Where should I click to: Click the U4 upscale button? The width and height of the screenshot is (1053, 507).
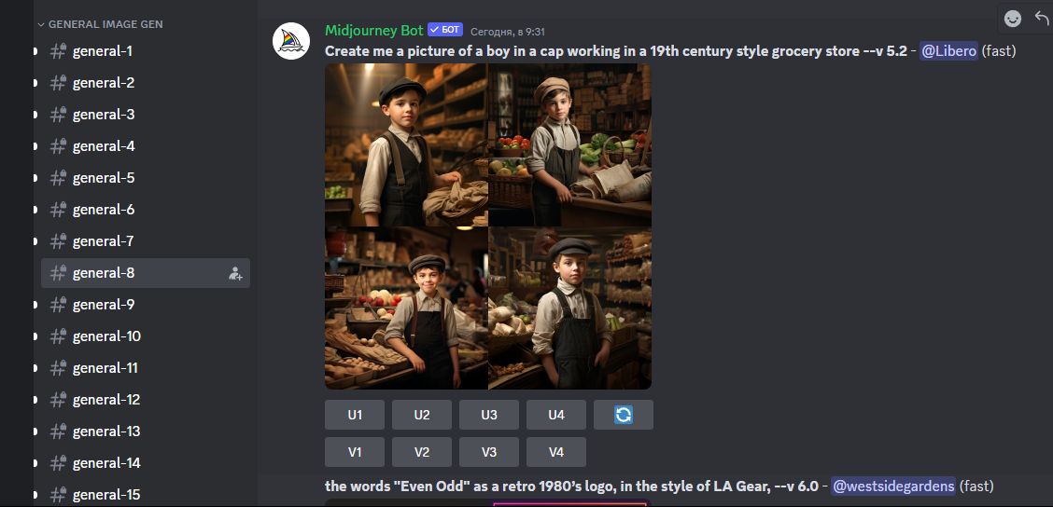556,415
